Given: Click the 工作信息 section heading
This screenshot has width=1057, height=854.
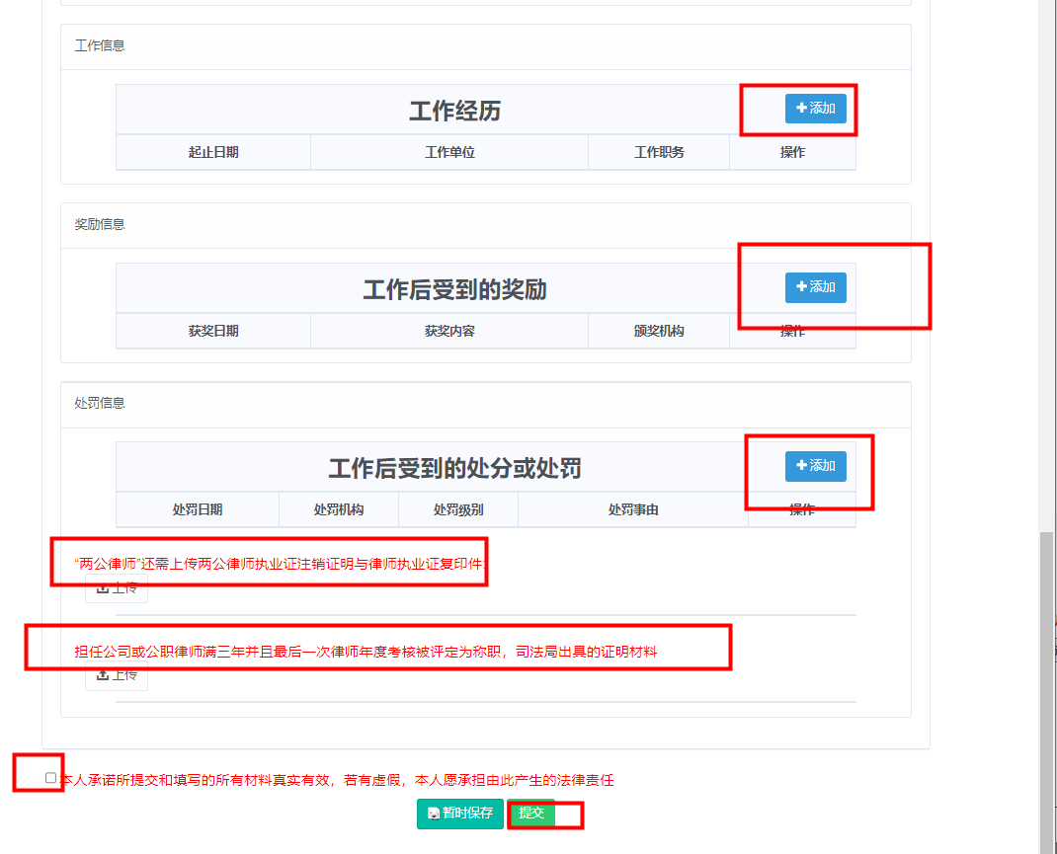Looking at the screenshot, I should pos(100,45).
